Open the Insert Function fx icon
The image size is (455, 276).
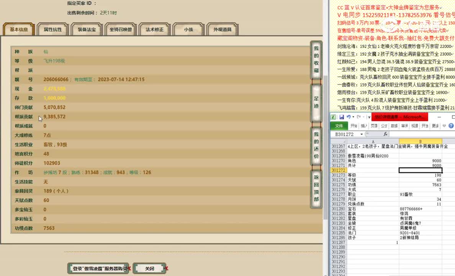coord(386,134)
